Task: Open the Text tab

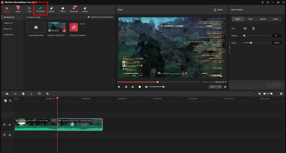Action: coord(29,9)
